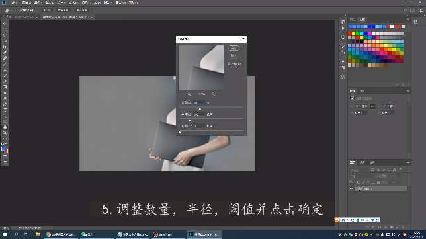Image resolution: width=426 pixels, height=239 pixels.
Task: Select the Dodge tool
Action: 5,98
